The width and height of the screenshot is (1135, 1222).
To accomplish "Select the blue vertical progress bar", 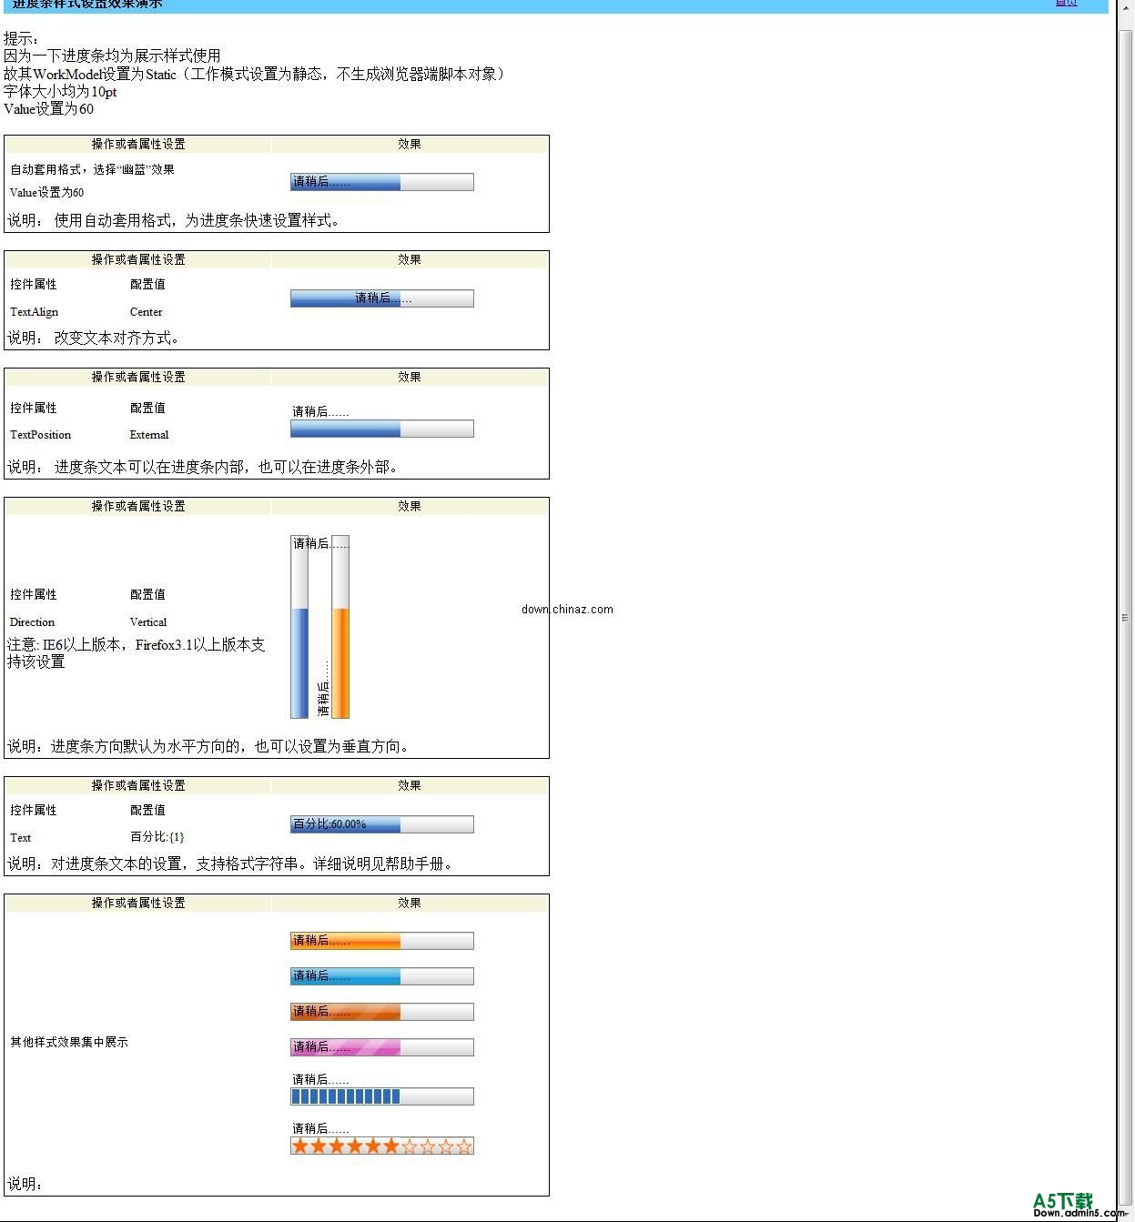I will (x=299, y=628).
